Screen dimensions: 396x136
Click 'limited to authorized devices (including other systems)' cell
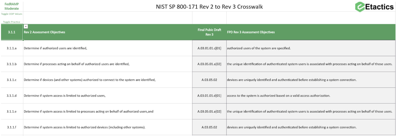click(x=108, y=127)
